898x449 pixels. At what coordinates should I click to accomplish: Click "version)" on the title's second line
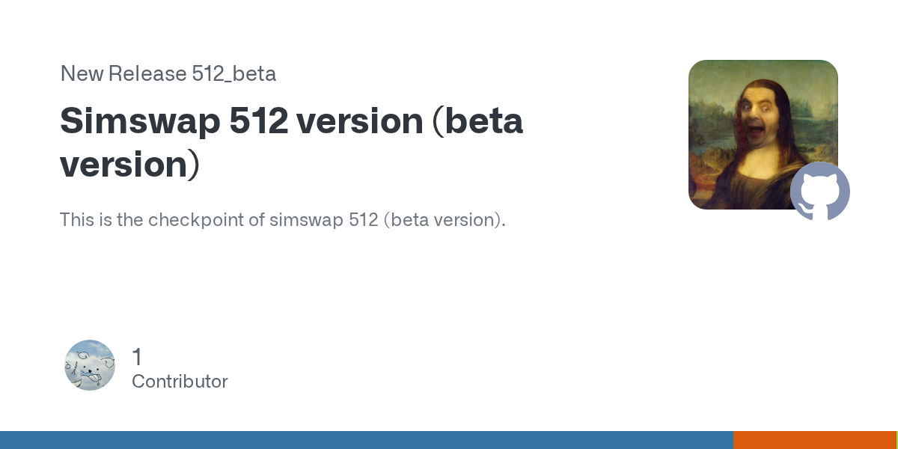point(130,165)
